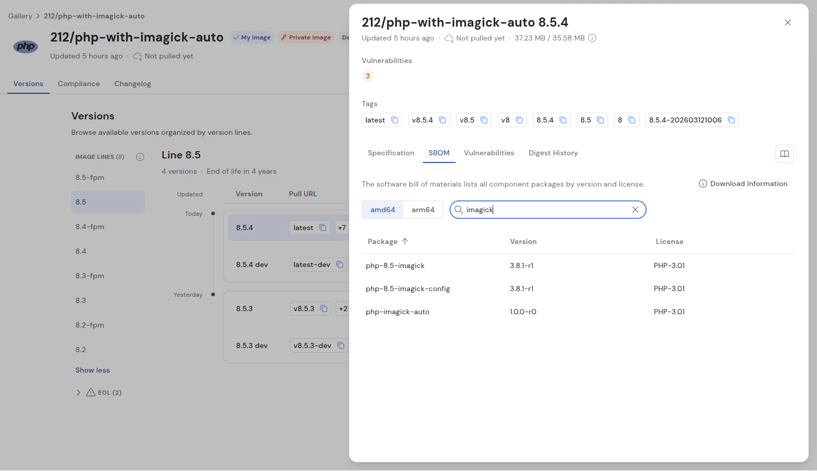
Task: Select 8.2-fpm image line
Action: click(x=108, y=325)
